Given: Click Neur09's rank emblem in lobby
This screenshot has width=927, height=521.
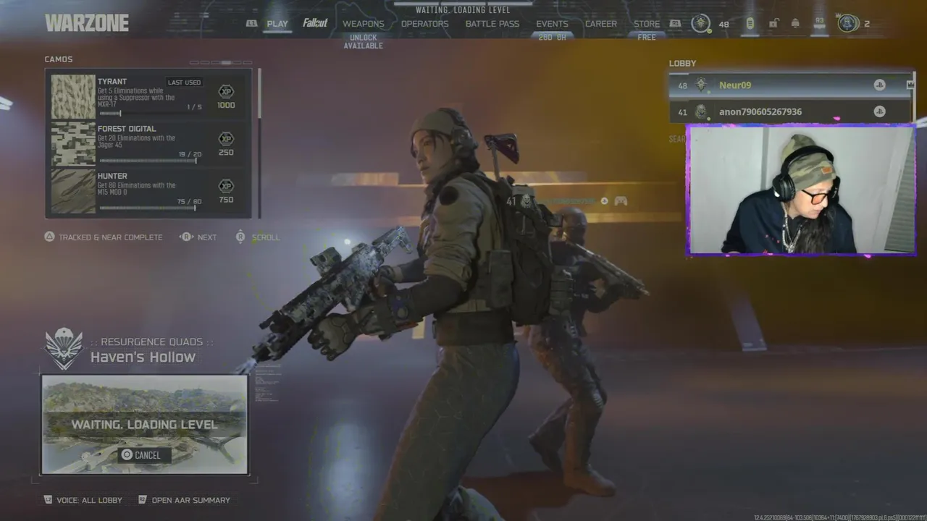Looking at the screenshot, I should [701, 85].
